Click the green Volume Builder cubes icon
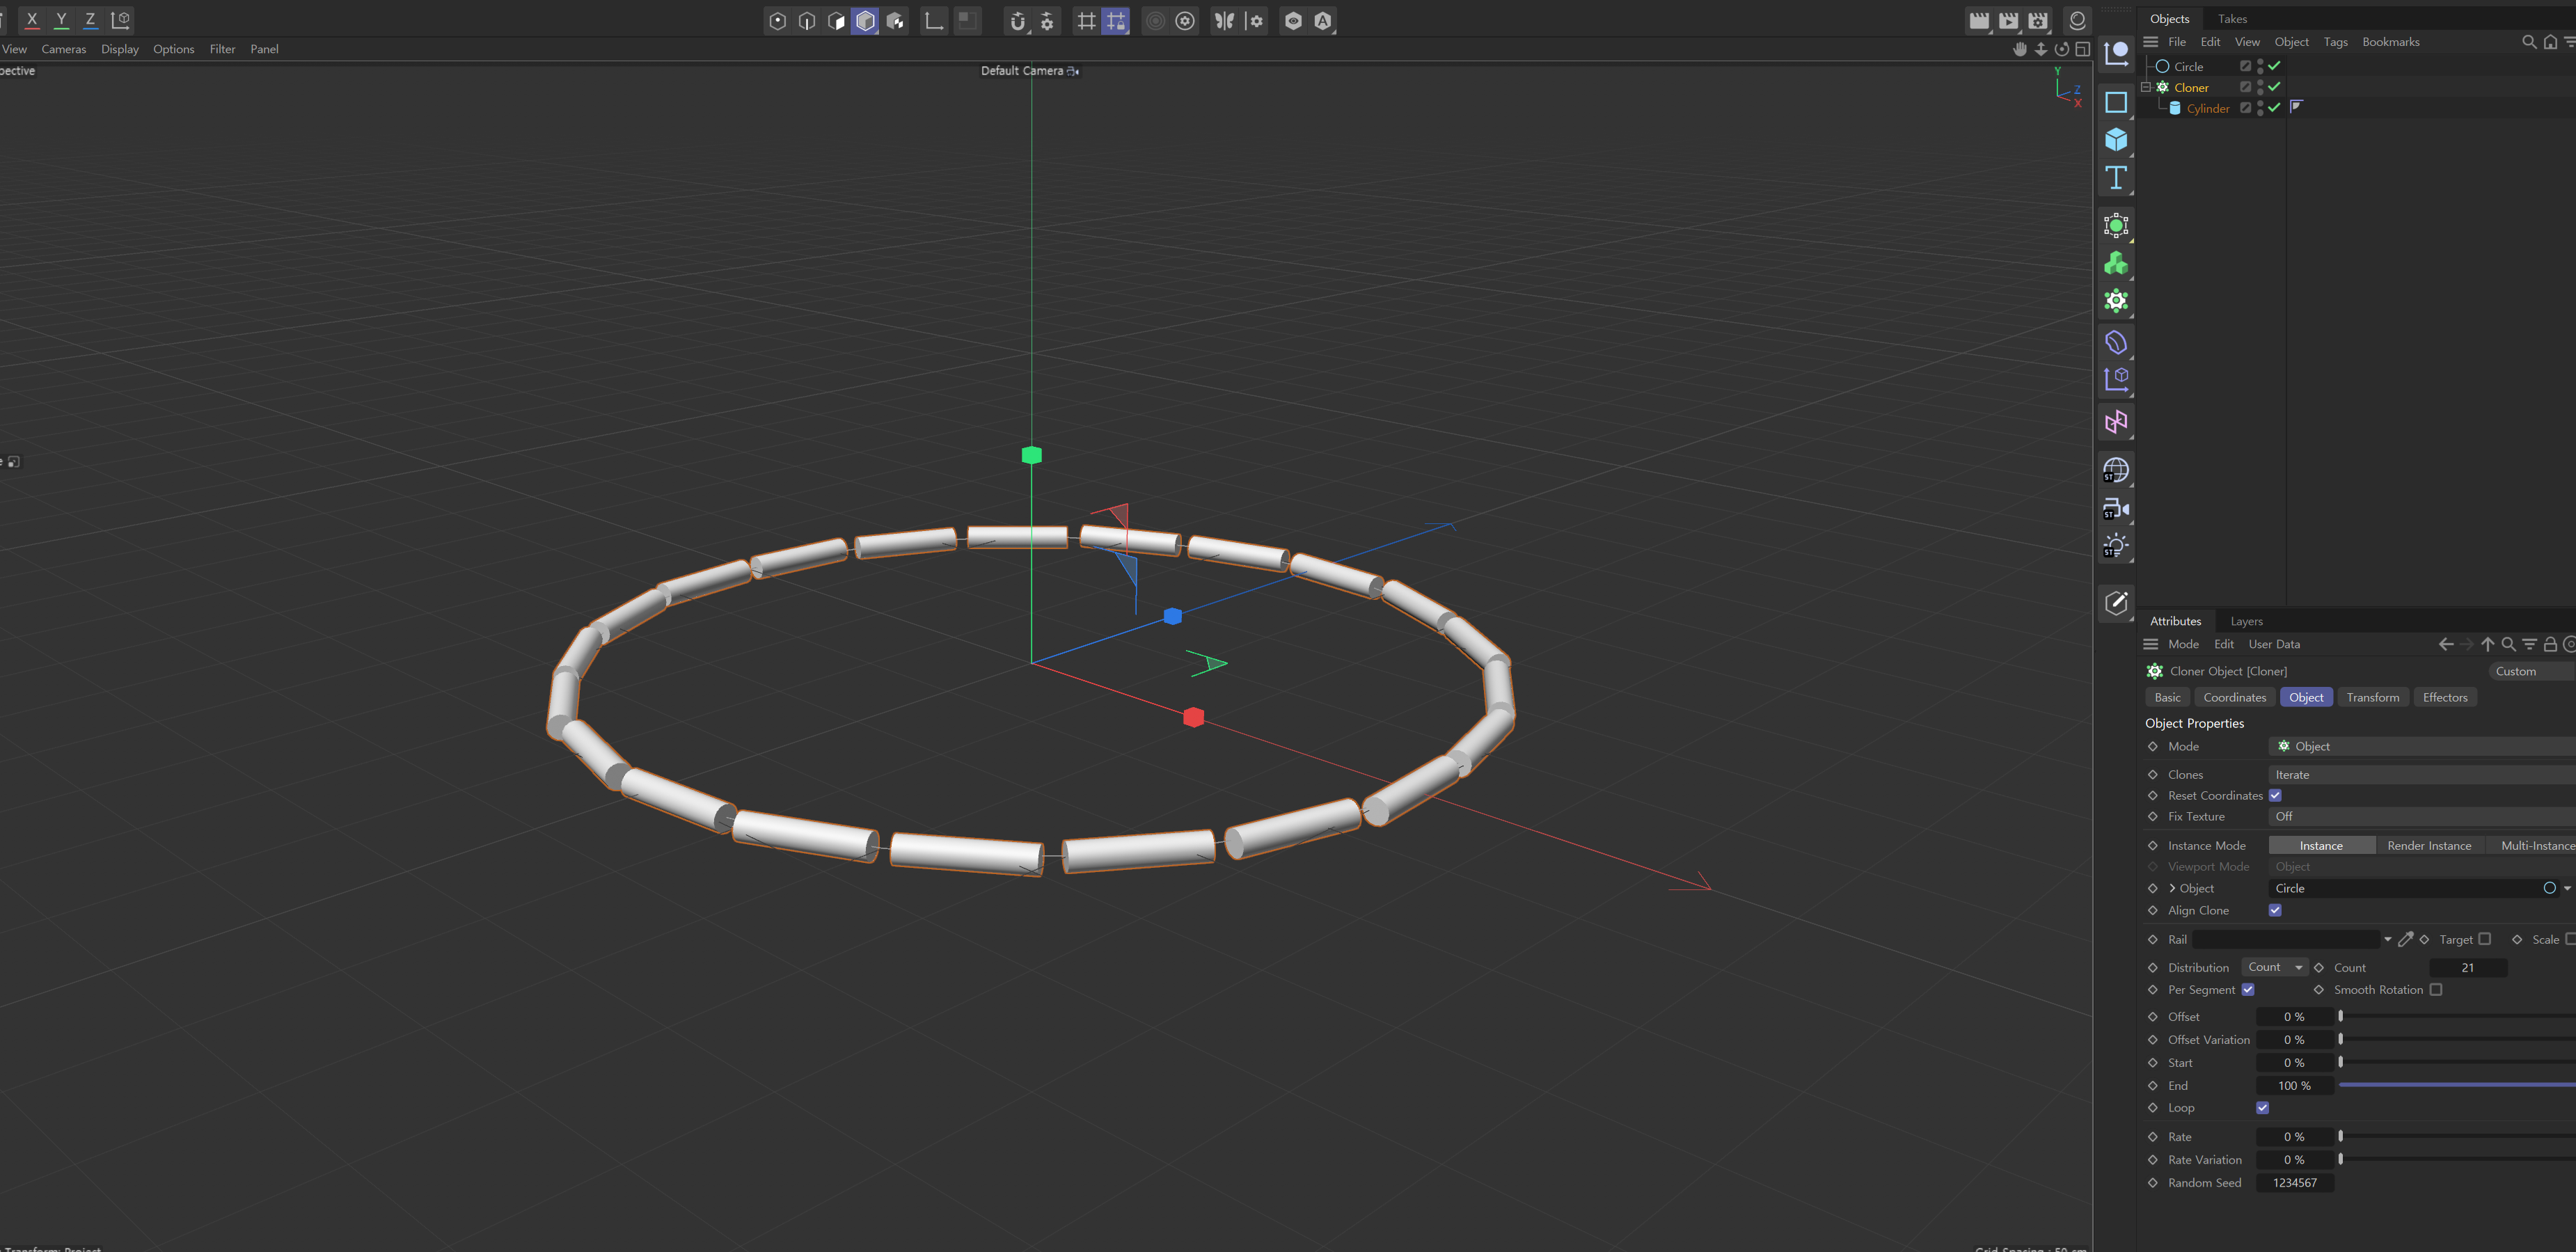 pos(2116,264)
